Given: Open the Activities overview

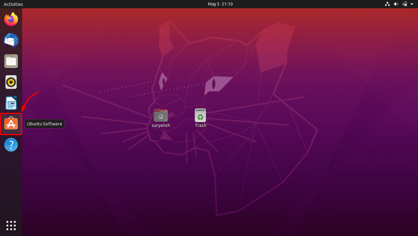Looking at the screenshot, I should pos(13,4).
